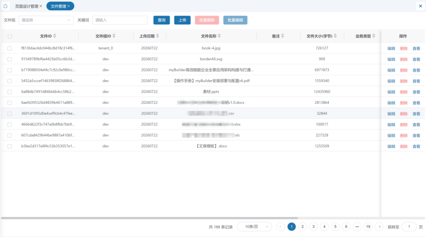Image resolution: width=426 pixels, height=237 pixels.
Task: Go to page 5
Action: click(335, 227)
